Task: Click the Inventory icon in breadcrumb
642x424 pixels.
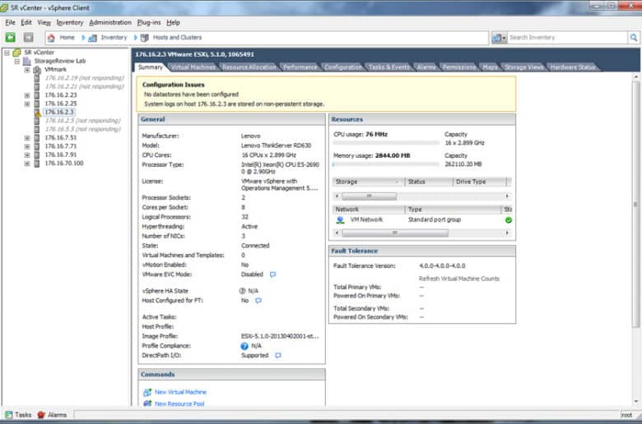Action: click(x=92, y=38)
